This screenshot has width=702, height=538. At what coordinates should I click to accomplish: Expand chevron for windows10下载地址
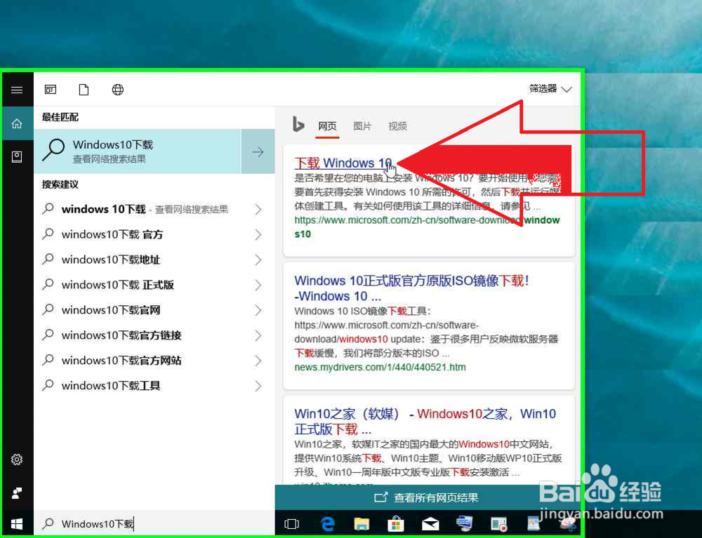coord(258,260)
